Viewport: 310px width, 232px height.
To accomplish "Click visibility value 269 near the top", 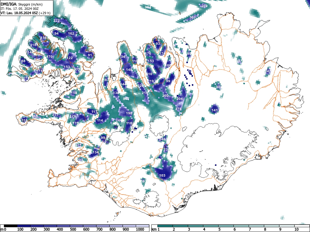I will [x=204, y=6].
